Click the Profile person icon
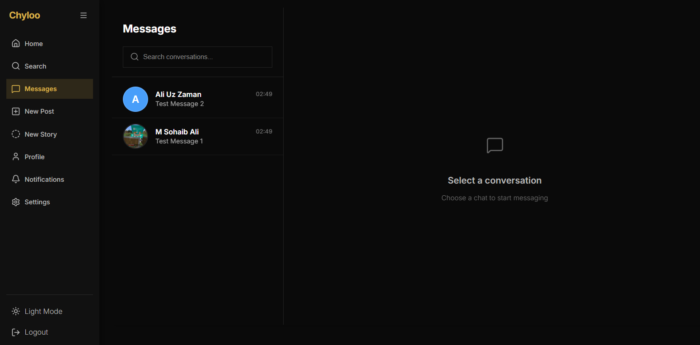Screen dimensions: 700x345 16,156
